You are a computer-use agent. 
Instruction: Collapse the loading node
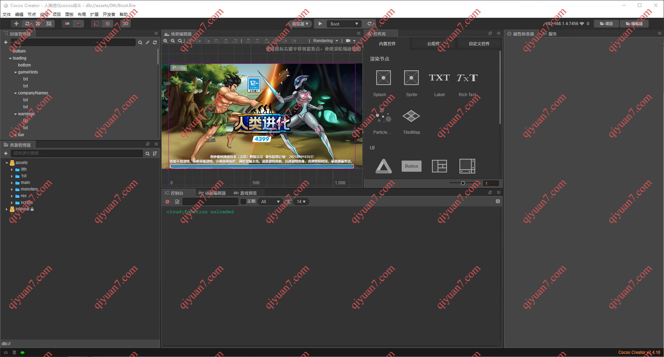click(x=10, y=59)
